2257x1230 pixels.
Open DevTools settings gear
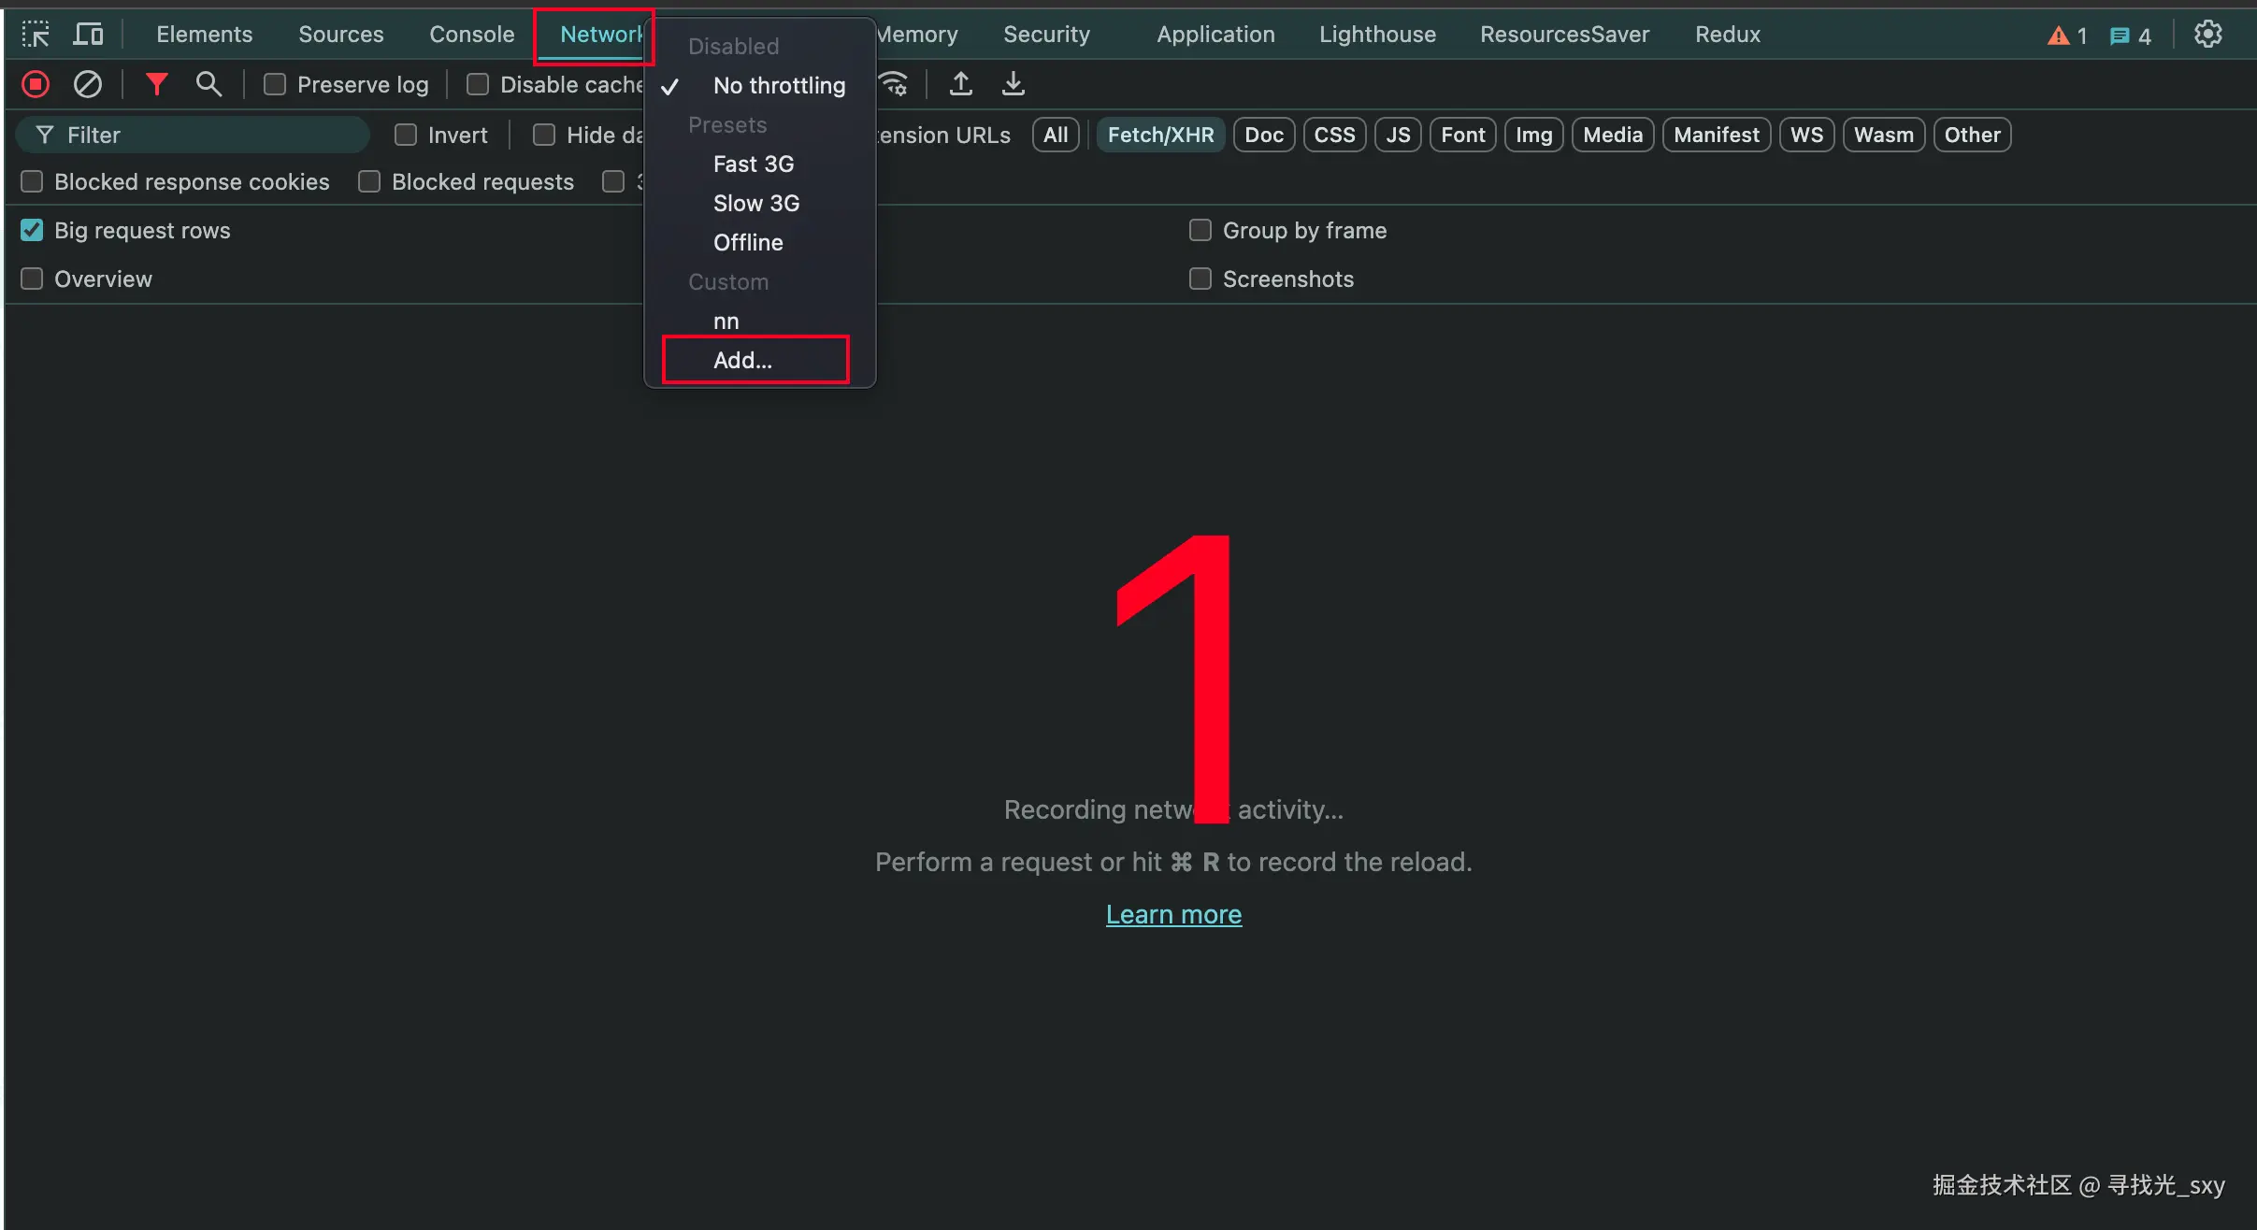pos(2207,35)
